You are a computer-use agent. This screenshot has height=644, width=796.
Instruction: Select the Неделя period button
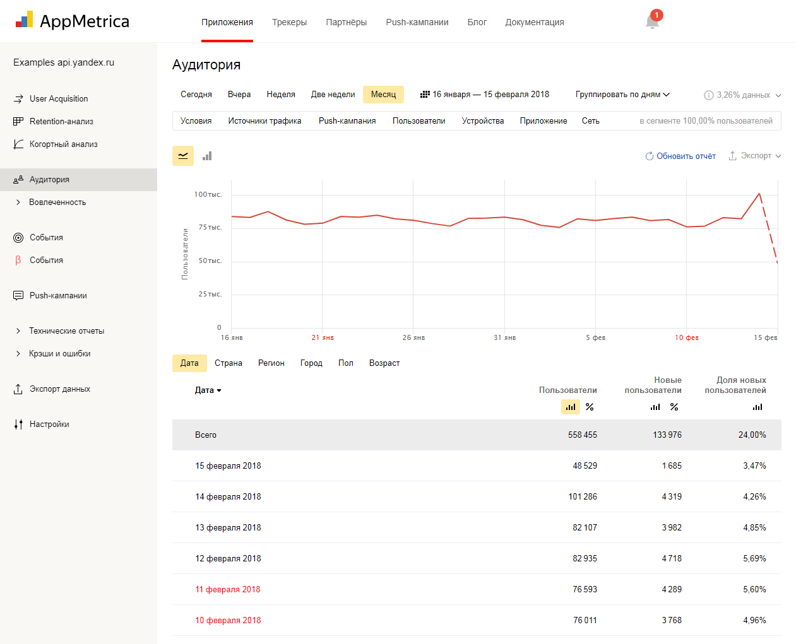[281, 95]
